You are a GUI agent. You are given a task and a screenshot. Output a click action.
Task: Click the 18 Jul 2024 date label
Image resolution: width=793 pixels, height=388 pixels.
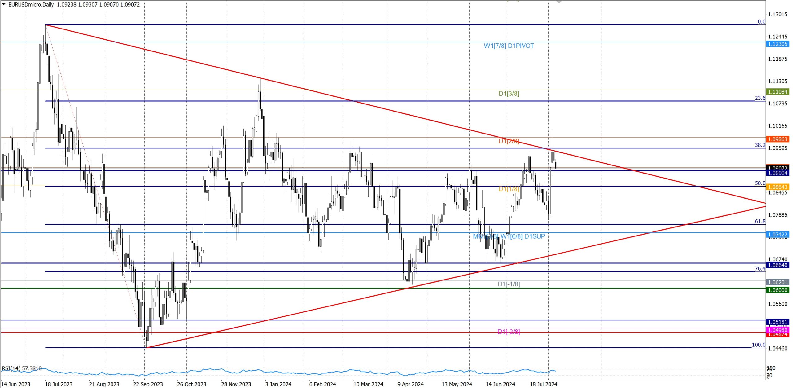(x=543, y=384)
